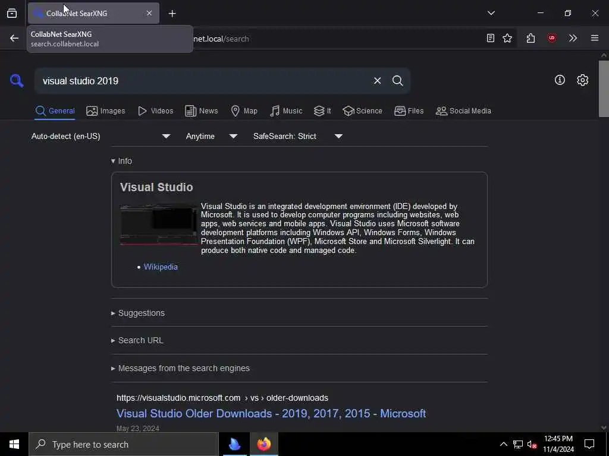This screenshot has height=456, width=609.
Task: Open Visual Studio Older Downloads result link
Action: point(271,413)
